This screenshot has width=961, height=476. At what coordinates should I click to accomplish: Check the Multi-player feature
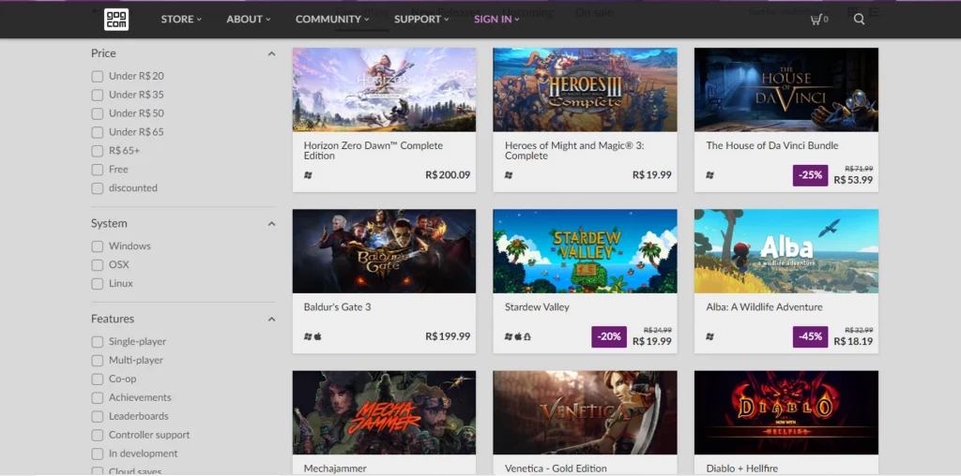[x=97, y=361]
